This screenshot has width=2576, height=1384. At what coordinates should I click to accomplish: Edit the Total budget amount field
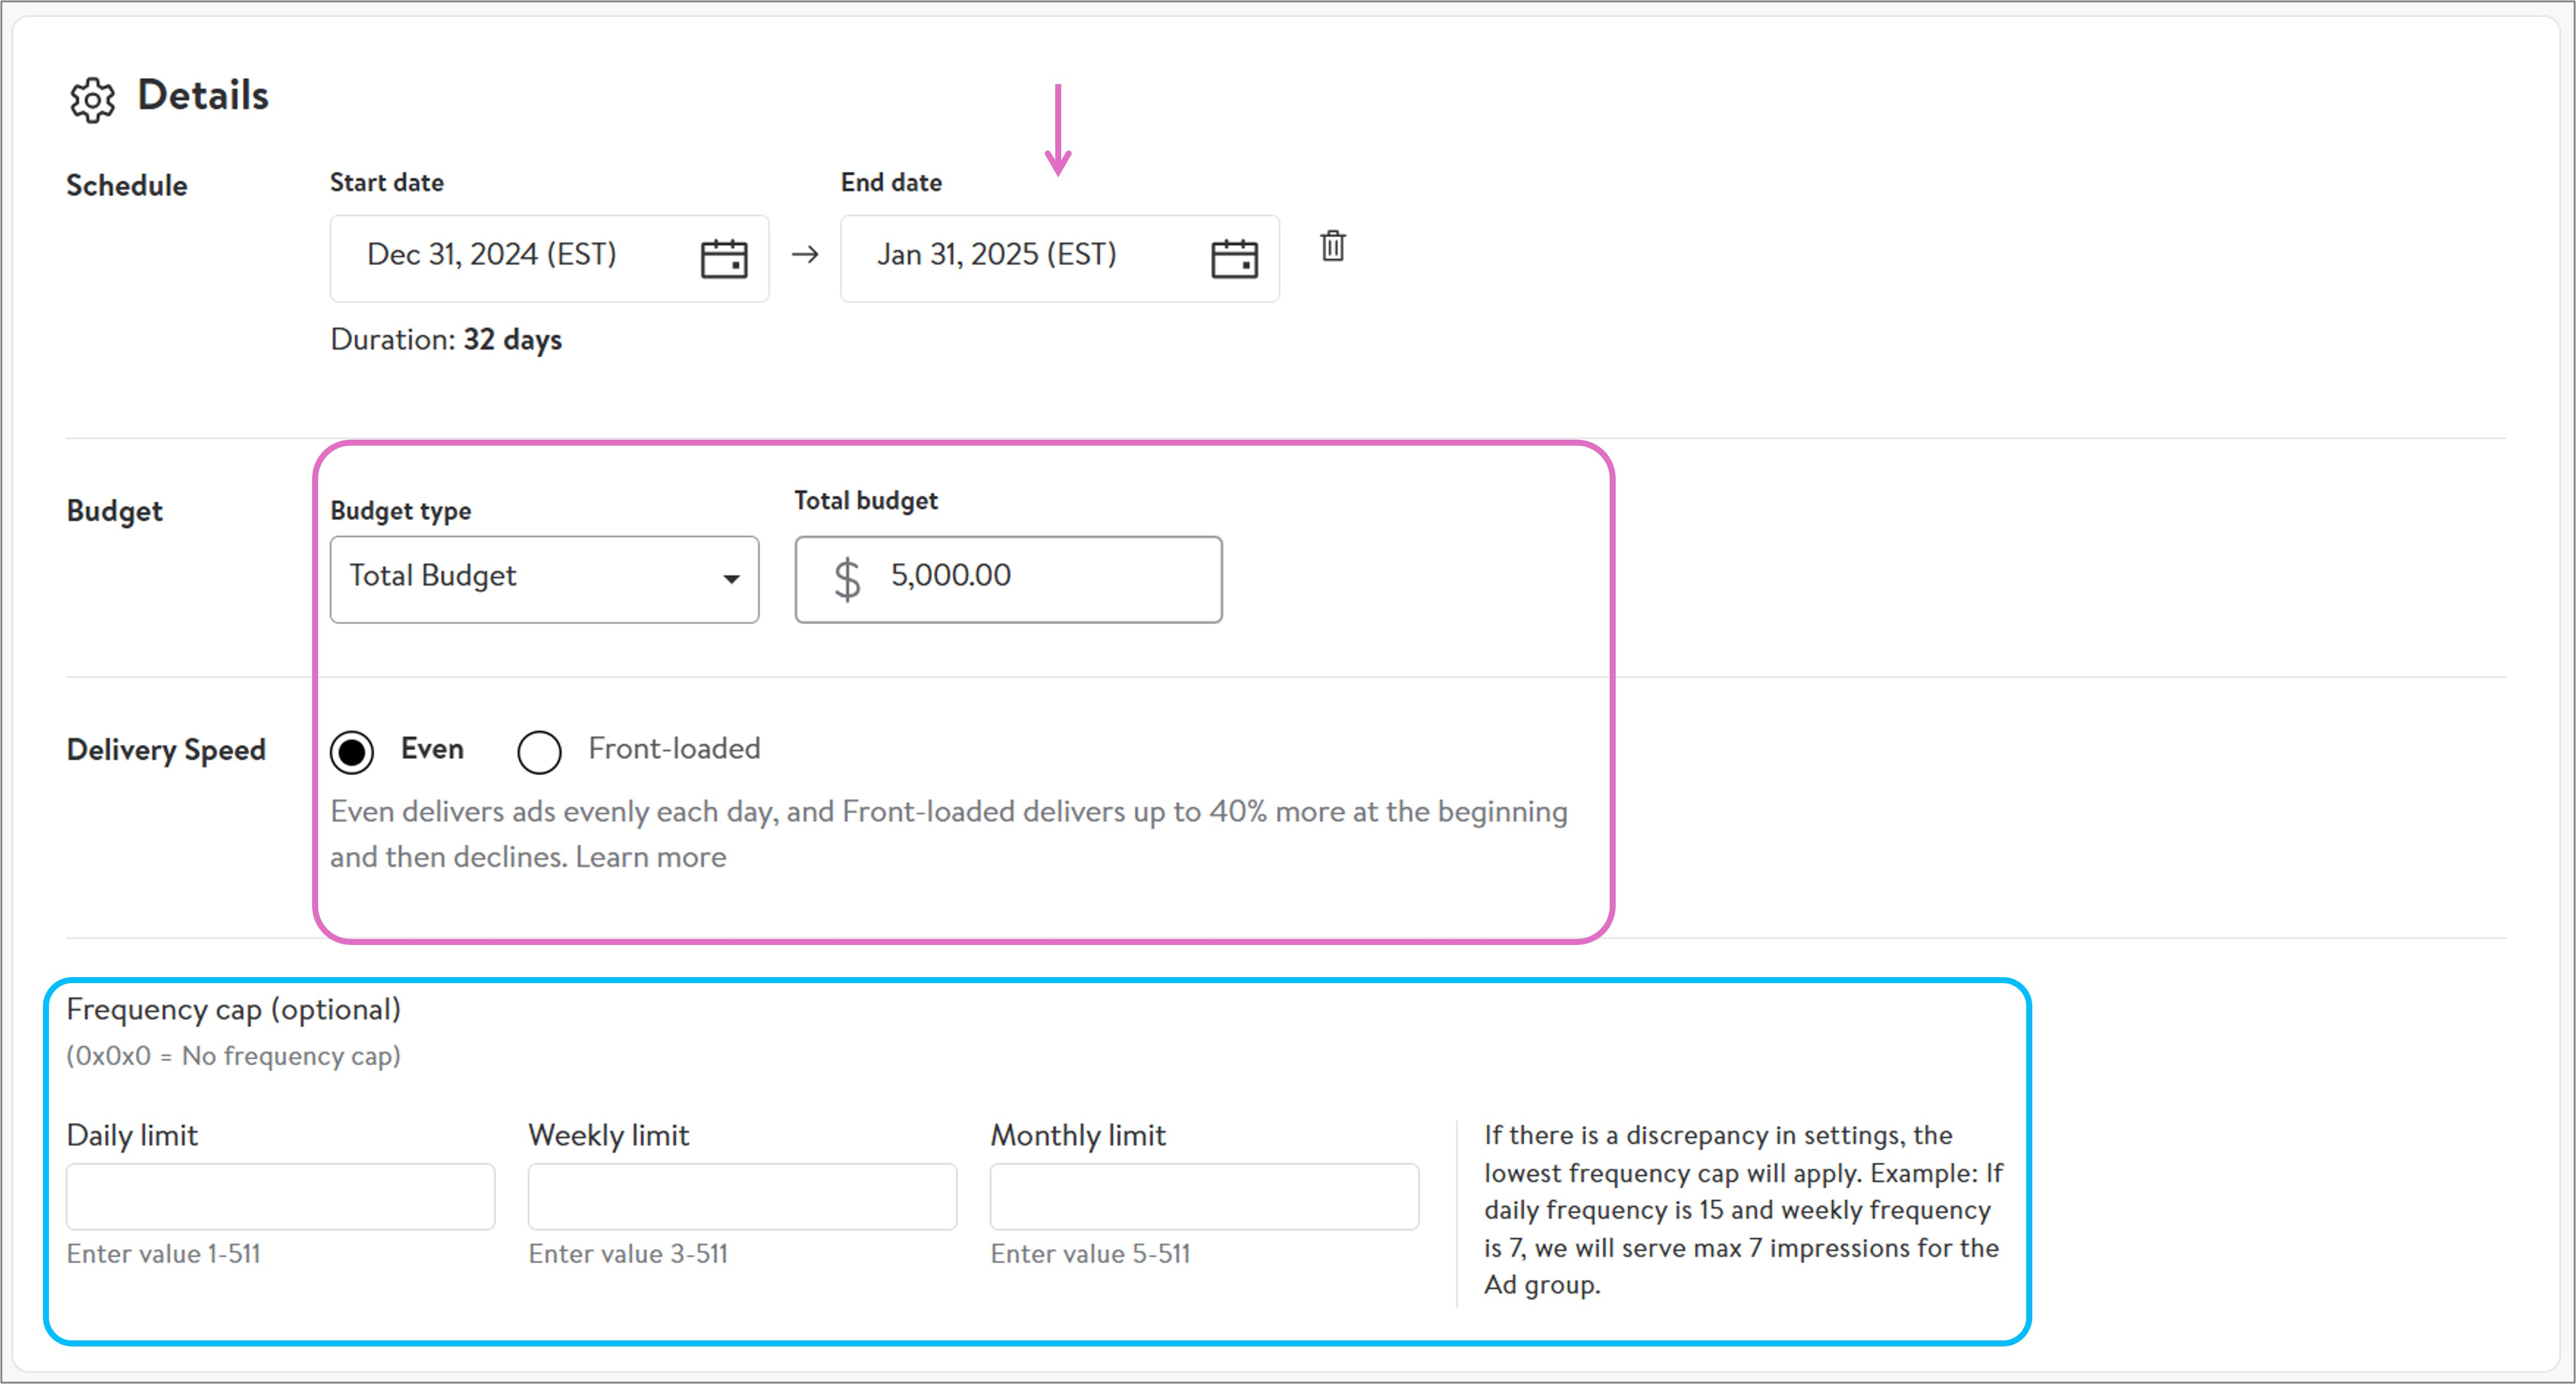pyautogui.click(x=1040, y=577)
